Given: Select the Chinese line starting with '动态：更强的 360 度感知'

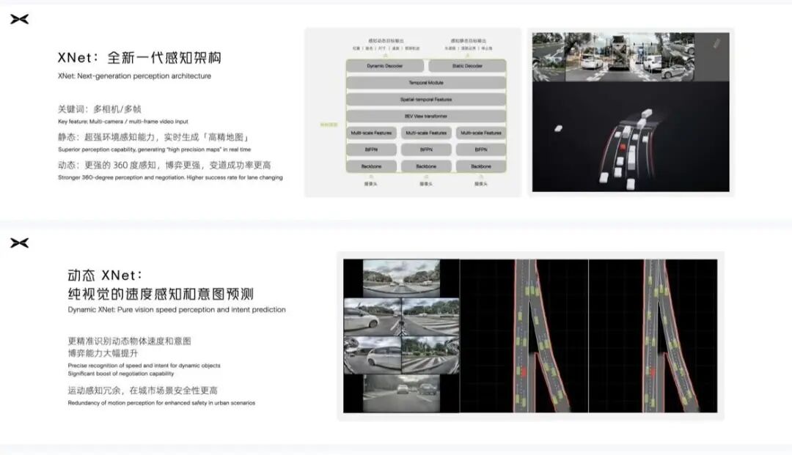Looking at the screenshot, I should tap(164, 165).
